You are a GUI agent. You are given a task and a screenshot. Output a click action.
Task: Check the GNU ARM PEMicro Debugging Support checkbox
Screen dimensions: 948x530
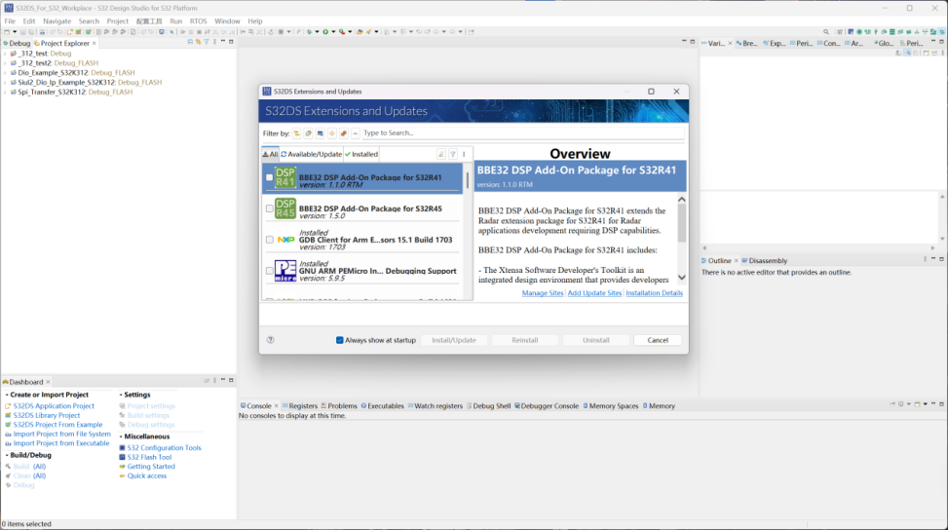270,271
